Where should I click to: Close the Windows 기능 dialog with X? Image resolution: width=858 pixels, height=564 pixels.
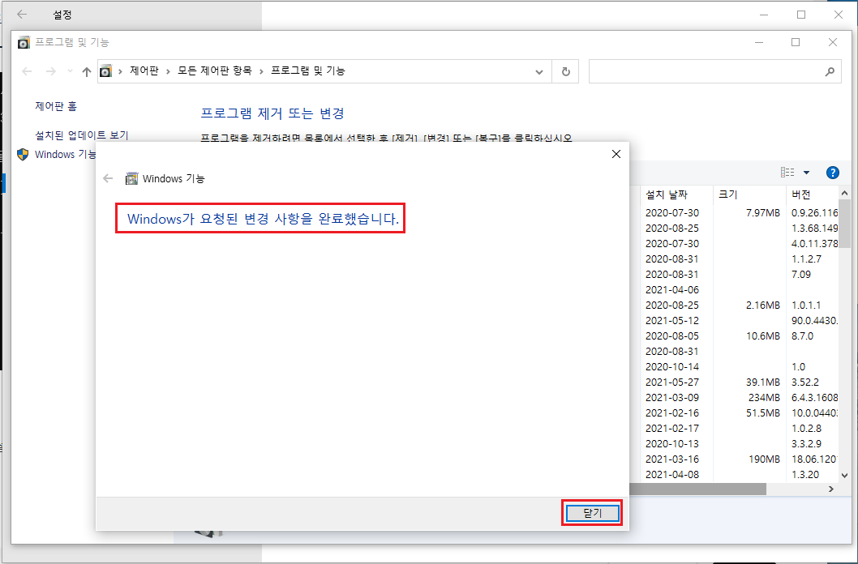[x=616, y=154]
